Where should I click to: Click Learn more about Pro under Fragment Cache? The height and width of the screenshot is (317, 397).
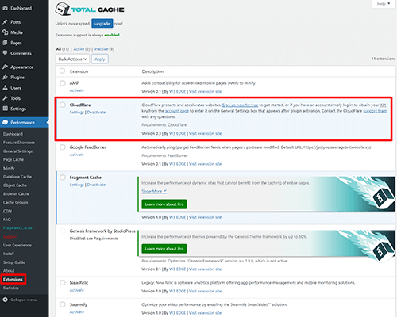coord(164,204)
